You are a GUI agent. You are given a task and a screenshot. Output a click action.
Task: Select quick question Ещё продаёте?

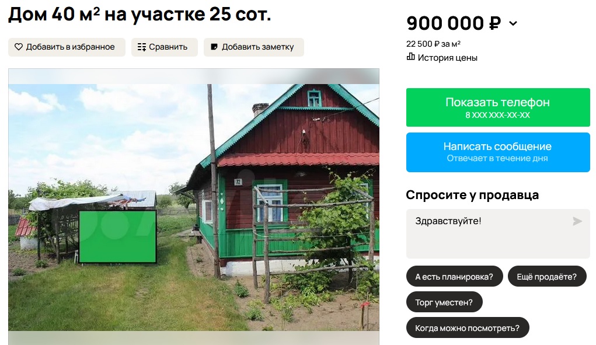(x=546, y=277)
